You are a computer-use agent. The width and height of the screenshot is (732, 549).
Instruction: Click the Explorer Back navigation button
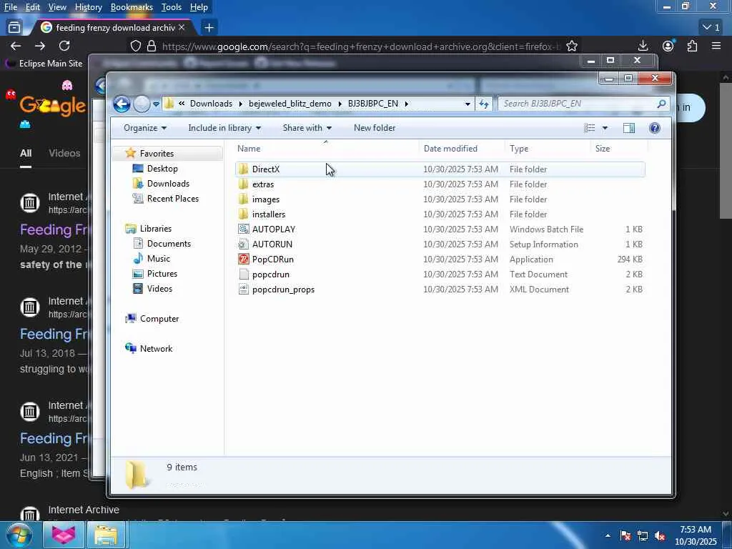pos(122,104)
